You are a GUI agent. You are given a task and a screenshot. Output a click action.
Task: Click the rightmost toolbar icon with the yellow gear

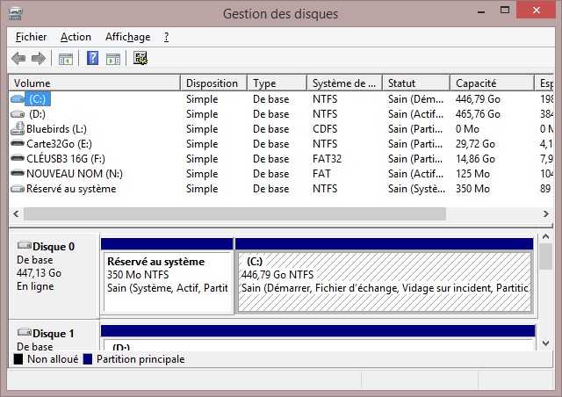coord(140,59)
